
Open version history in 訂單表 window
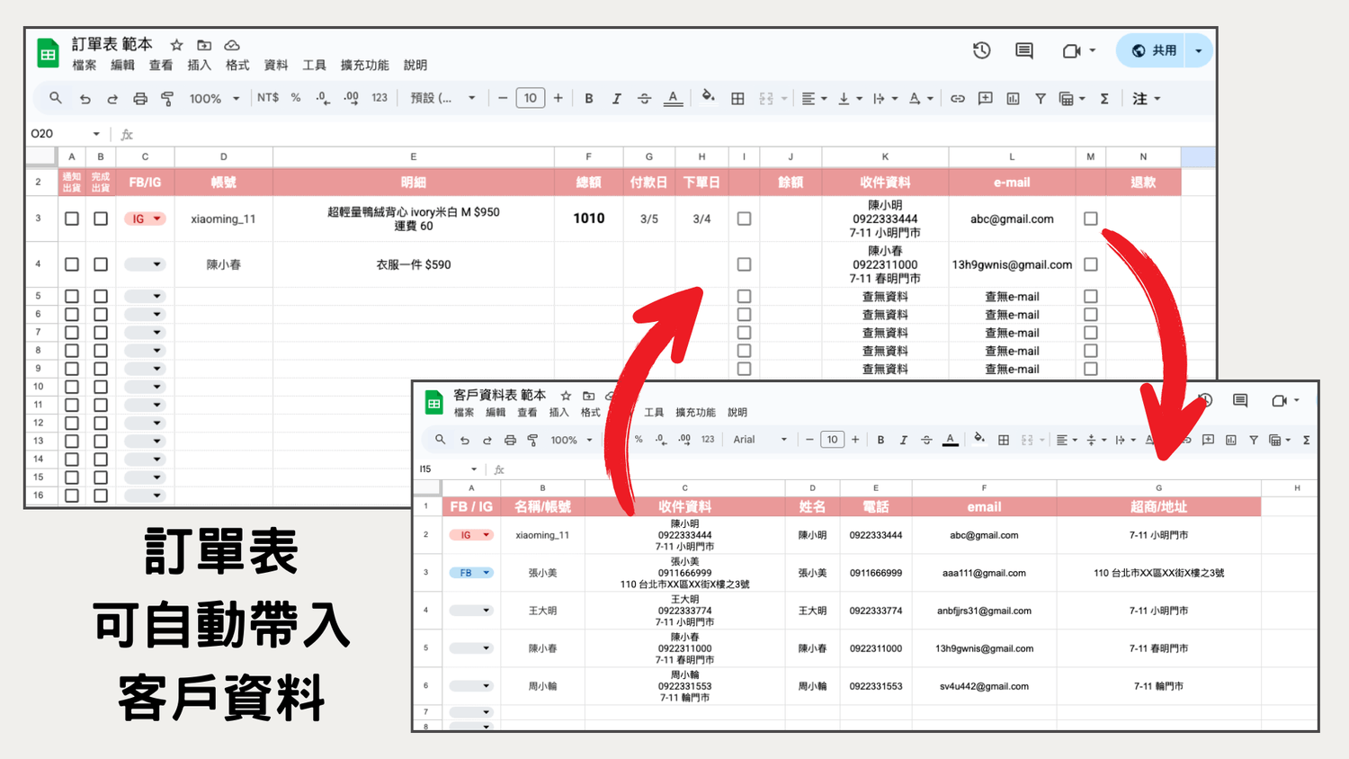coord(982,50)
